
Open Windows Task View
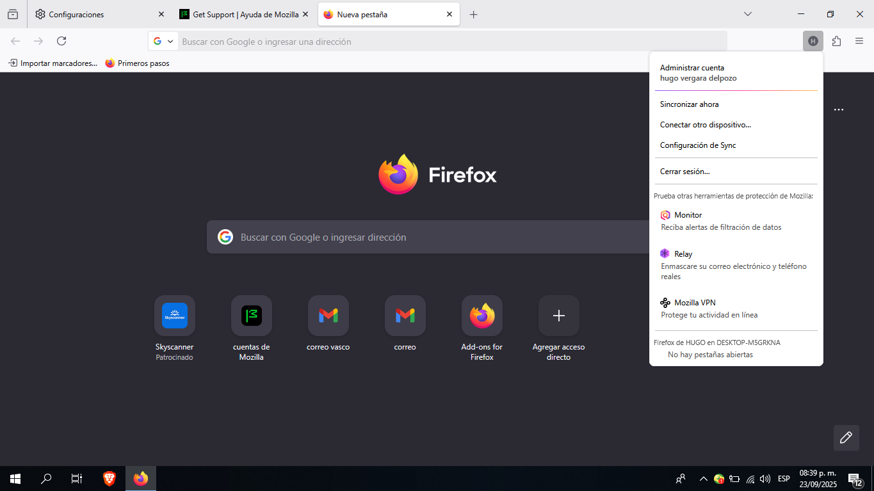(x=77, y=478)
